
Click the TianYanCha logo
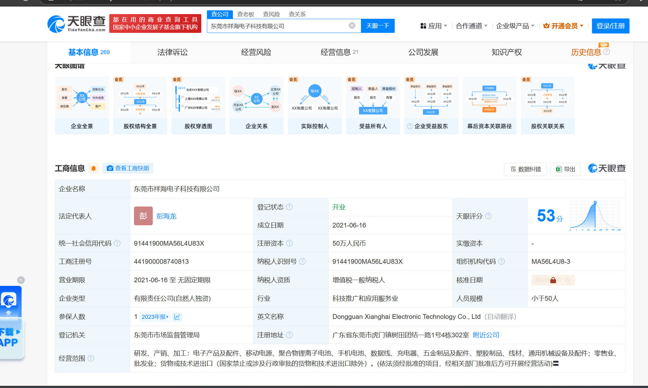click(76, 24)
